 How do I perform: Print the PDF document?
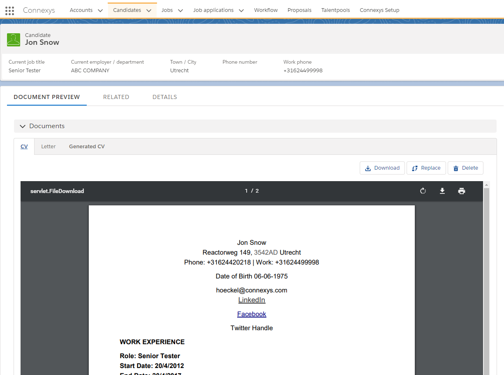coord(462,191)
